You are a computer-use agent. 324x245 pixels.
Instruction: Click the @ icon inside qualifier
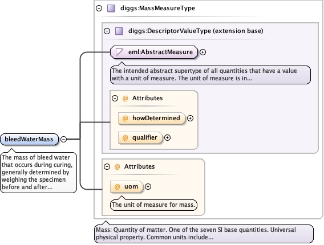pos(125,138)
